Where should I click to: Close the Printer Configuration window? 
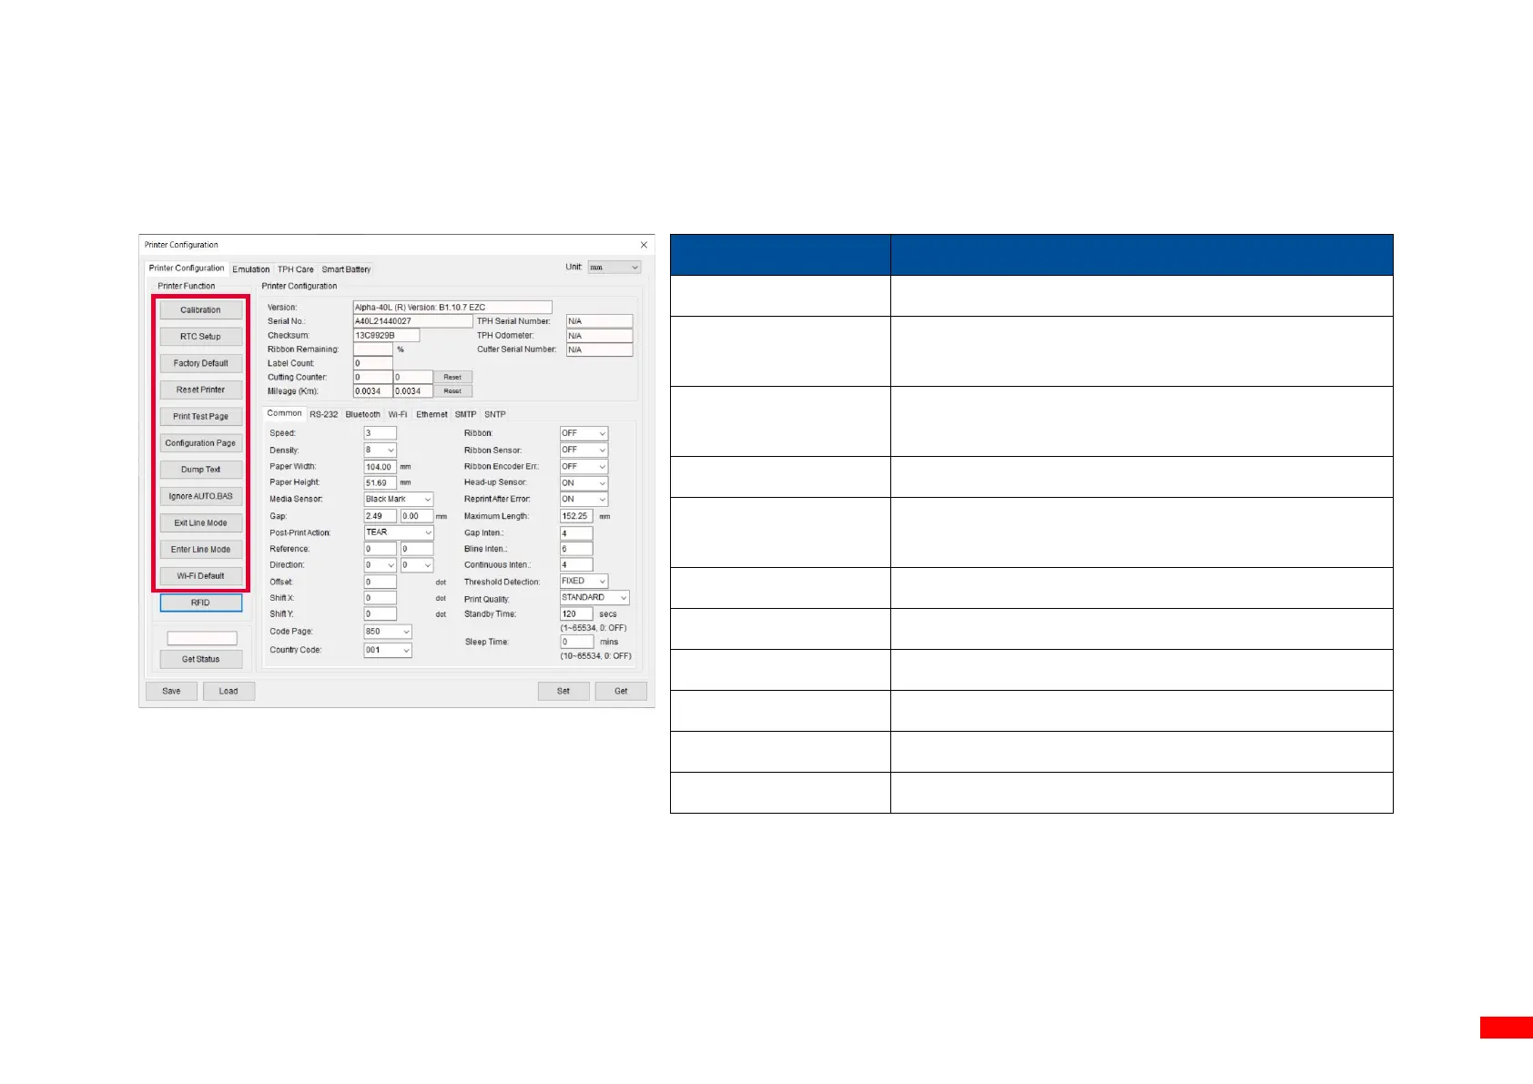(644, 245)
